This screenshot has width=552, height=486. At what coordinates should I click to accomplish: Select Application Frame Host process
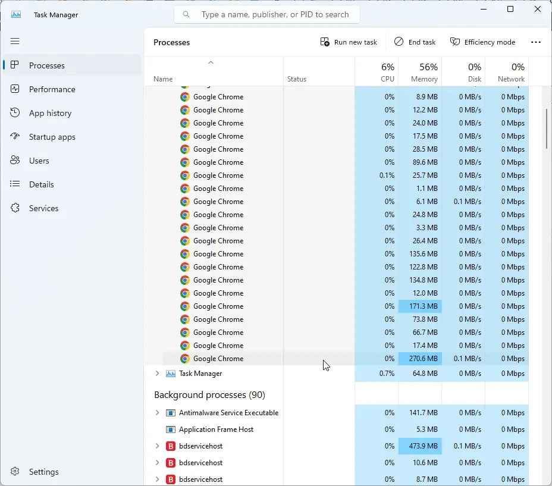pos(336,429)
